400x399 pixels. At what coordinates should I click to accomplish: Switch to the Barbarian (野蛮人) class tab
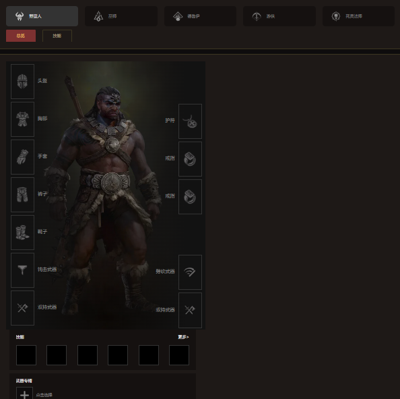pyautogui.click(x=42, y=16)
